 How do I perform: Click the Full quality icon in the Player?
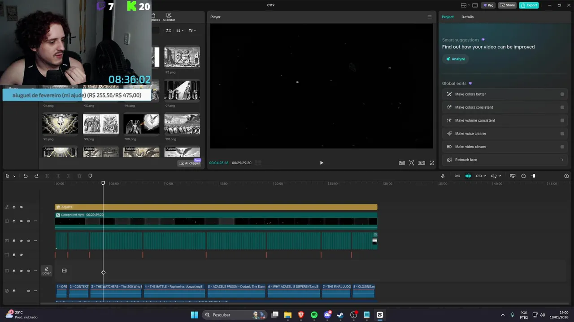pos(402,163)
